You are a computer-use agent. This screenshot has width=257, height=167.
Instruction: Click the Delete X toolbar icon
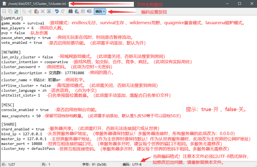point(42,11)
